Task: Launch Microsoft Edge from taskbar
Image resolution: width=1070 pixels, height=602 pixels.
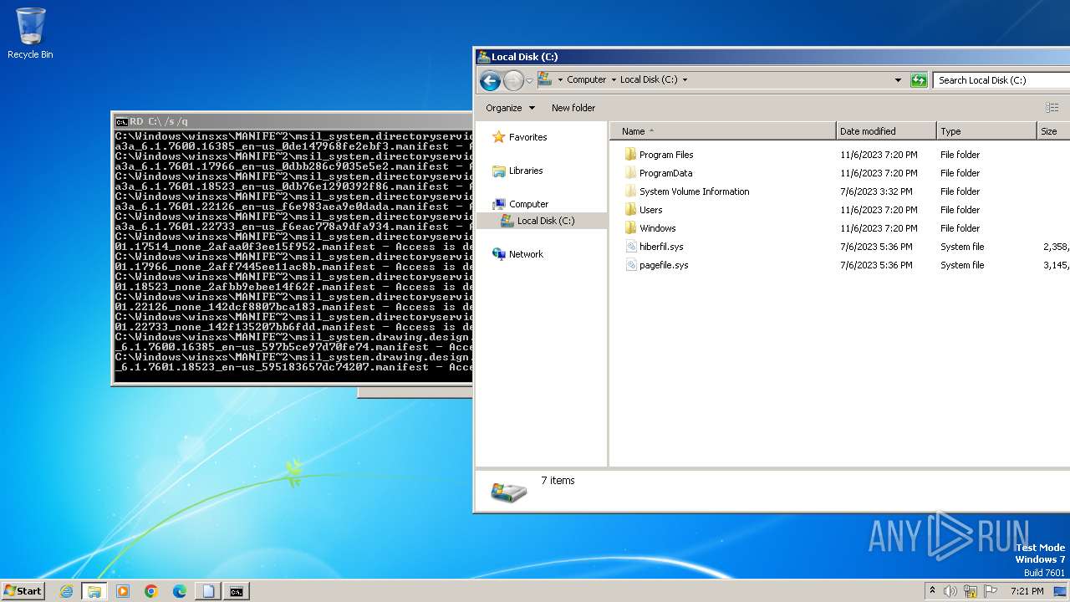Action: point(180,591)
